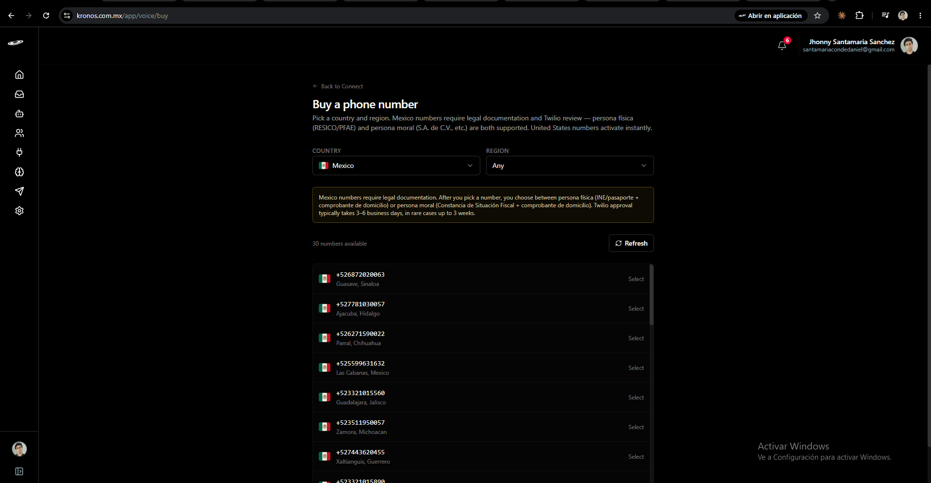Open the Home icon in sidebar
The width and height of the screenshot is (931, 483).
click(x=19, y=75)
